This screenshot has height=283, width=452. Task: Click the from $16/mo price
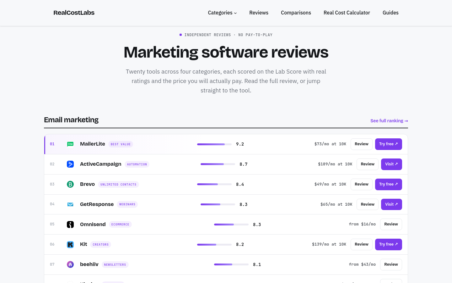click(x=362, y=224)
